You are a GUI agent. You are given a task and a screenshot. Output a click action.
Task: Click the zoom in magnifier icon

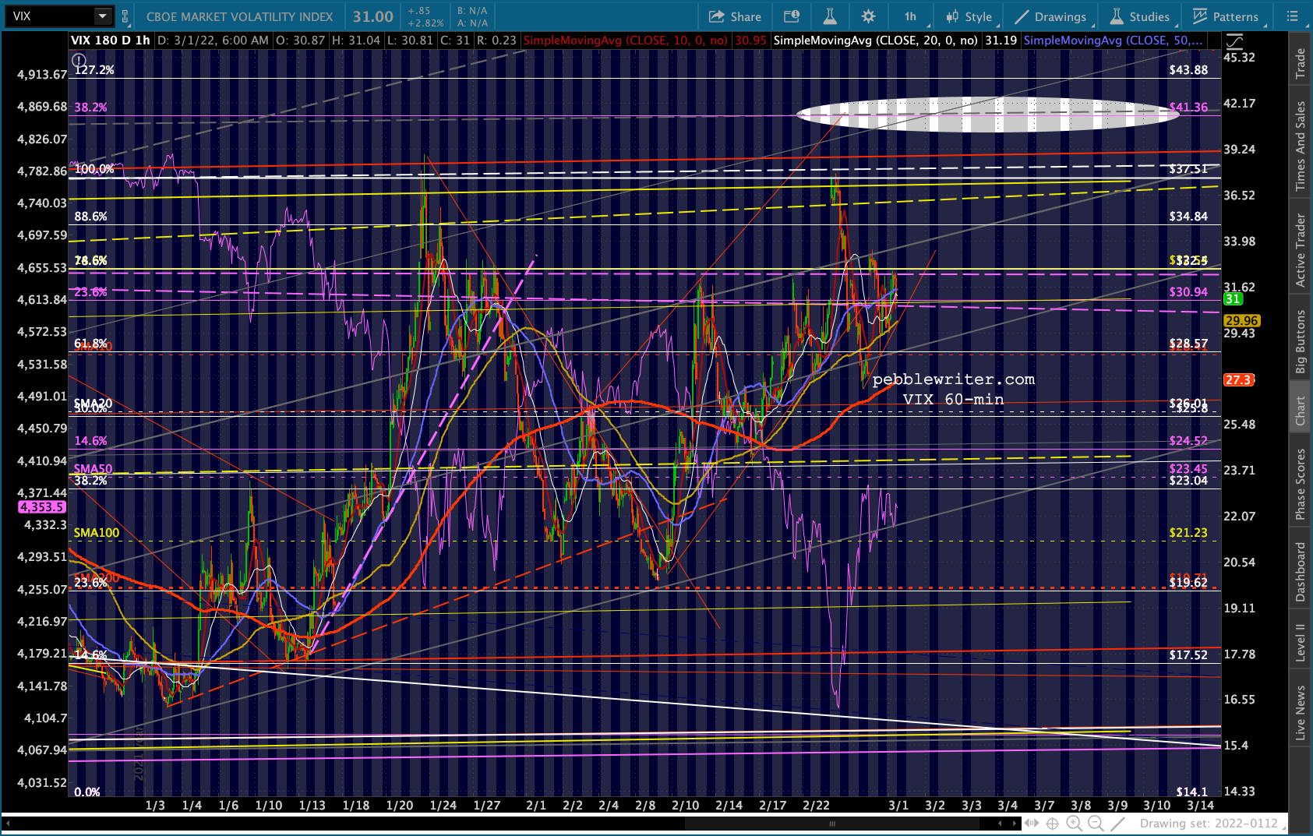click(1075, 824)
